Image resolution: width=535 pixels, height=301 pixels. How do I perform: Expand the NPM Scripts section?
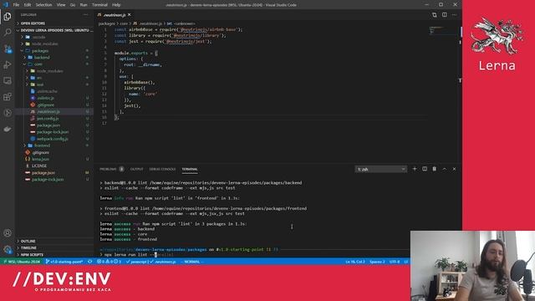[x=32, y=254]
